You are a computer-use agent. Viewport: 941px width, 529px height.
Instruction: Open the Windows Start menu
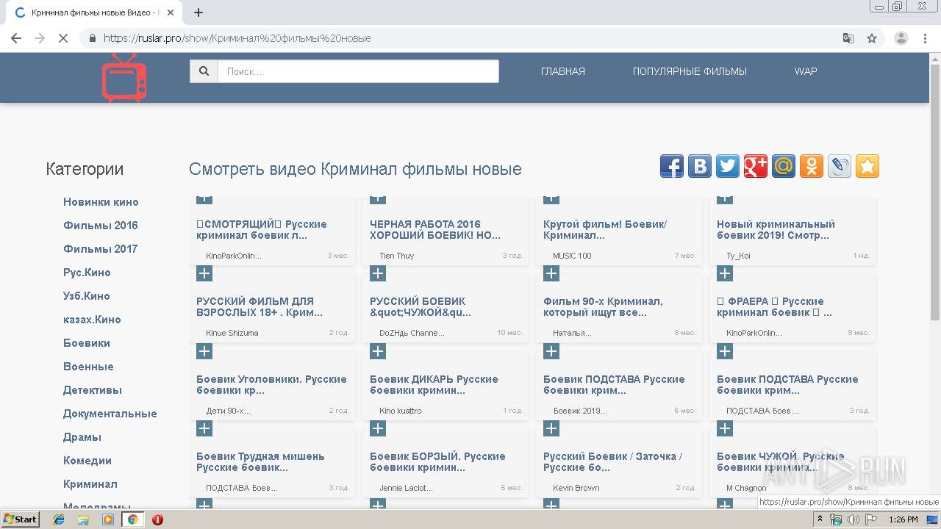pyautogui.click(x=21, y=519)
